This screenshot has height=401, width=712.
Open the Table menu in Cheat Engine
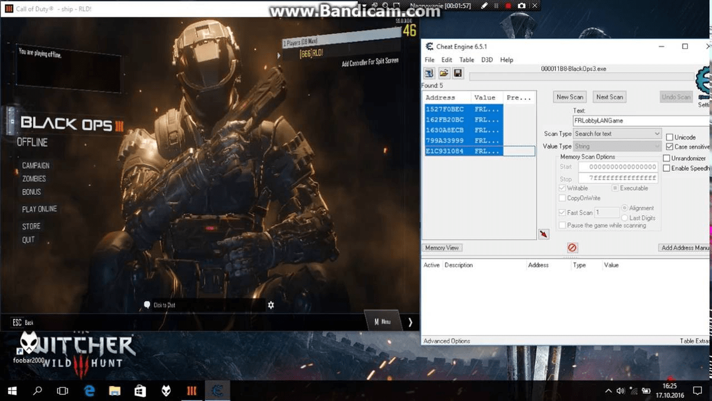[x=466, y=60]
